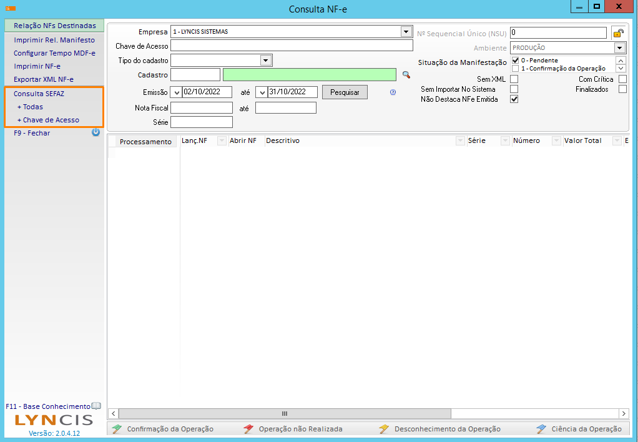Toggle the Com Crítica checkbox

(x=622, y=79)
